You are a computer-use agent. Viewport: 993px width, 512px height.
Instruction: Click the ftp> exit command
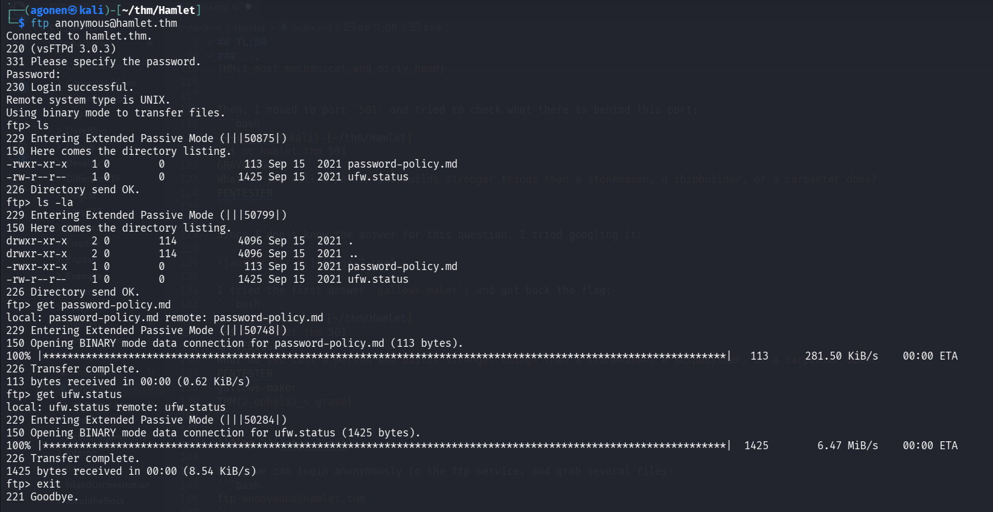34,484
